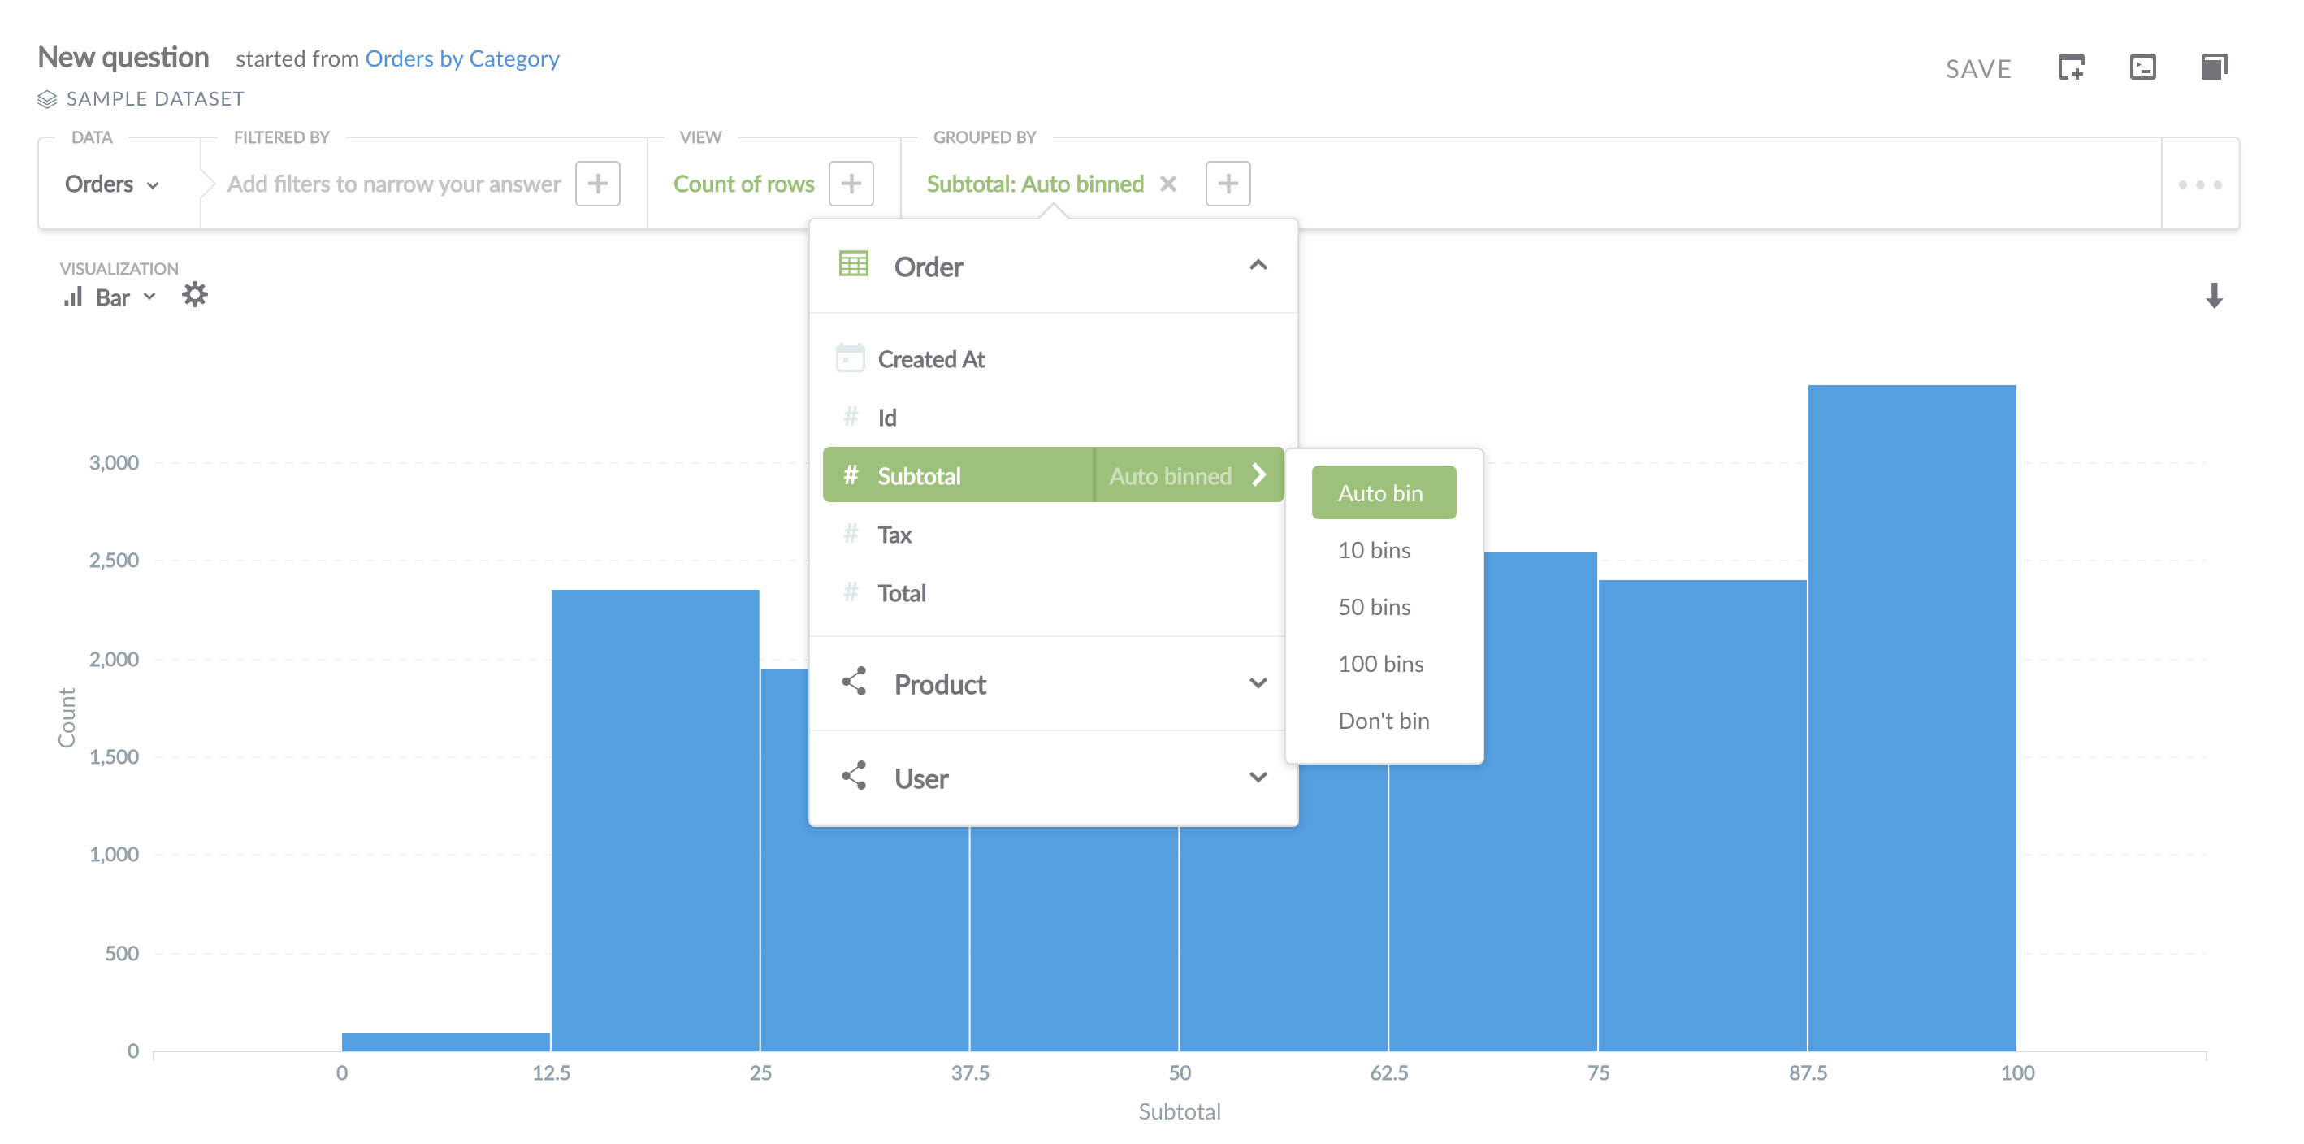The width and height of the screenshot is (2304, 1144).
Task: Remove the Subtotal Auto binned grouping
Action: [1168, 184]
